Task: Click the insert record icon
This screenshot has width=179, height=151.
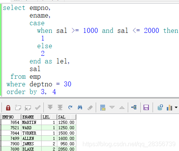Action: 18,107
